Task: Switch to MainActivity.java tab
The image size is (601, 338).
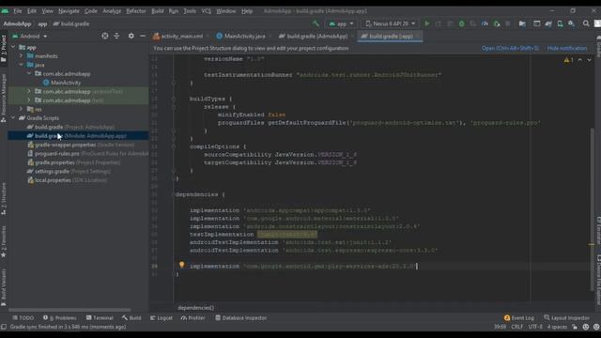Action: coord(242,36)
